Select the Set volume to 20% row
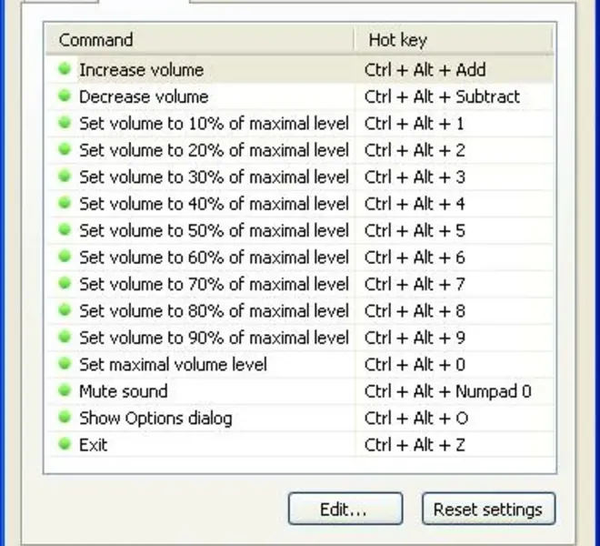The image size is (600, 546). 214,150
